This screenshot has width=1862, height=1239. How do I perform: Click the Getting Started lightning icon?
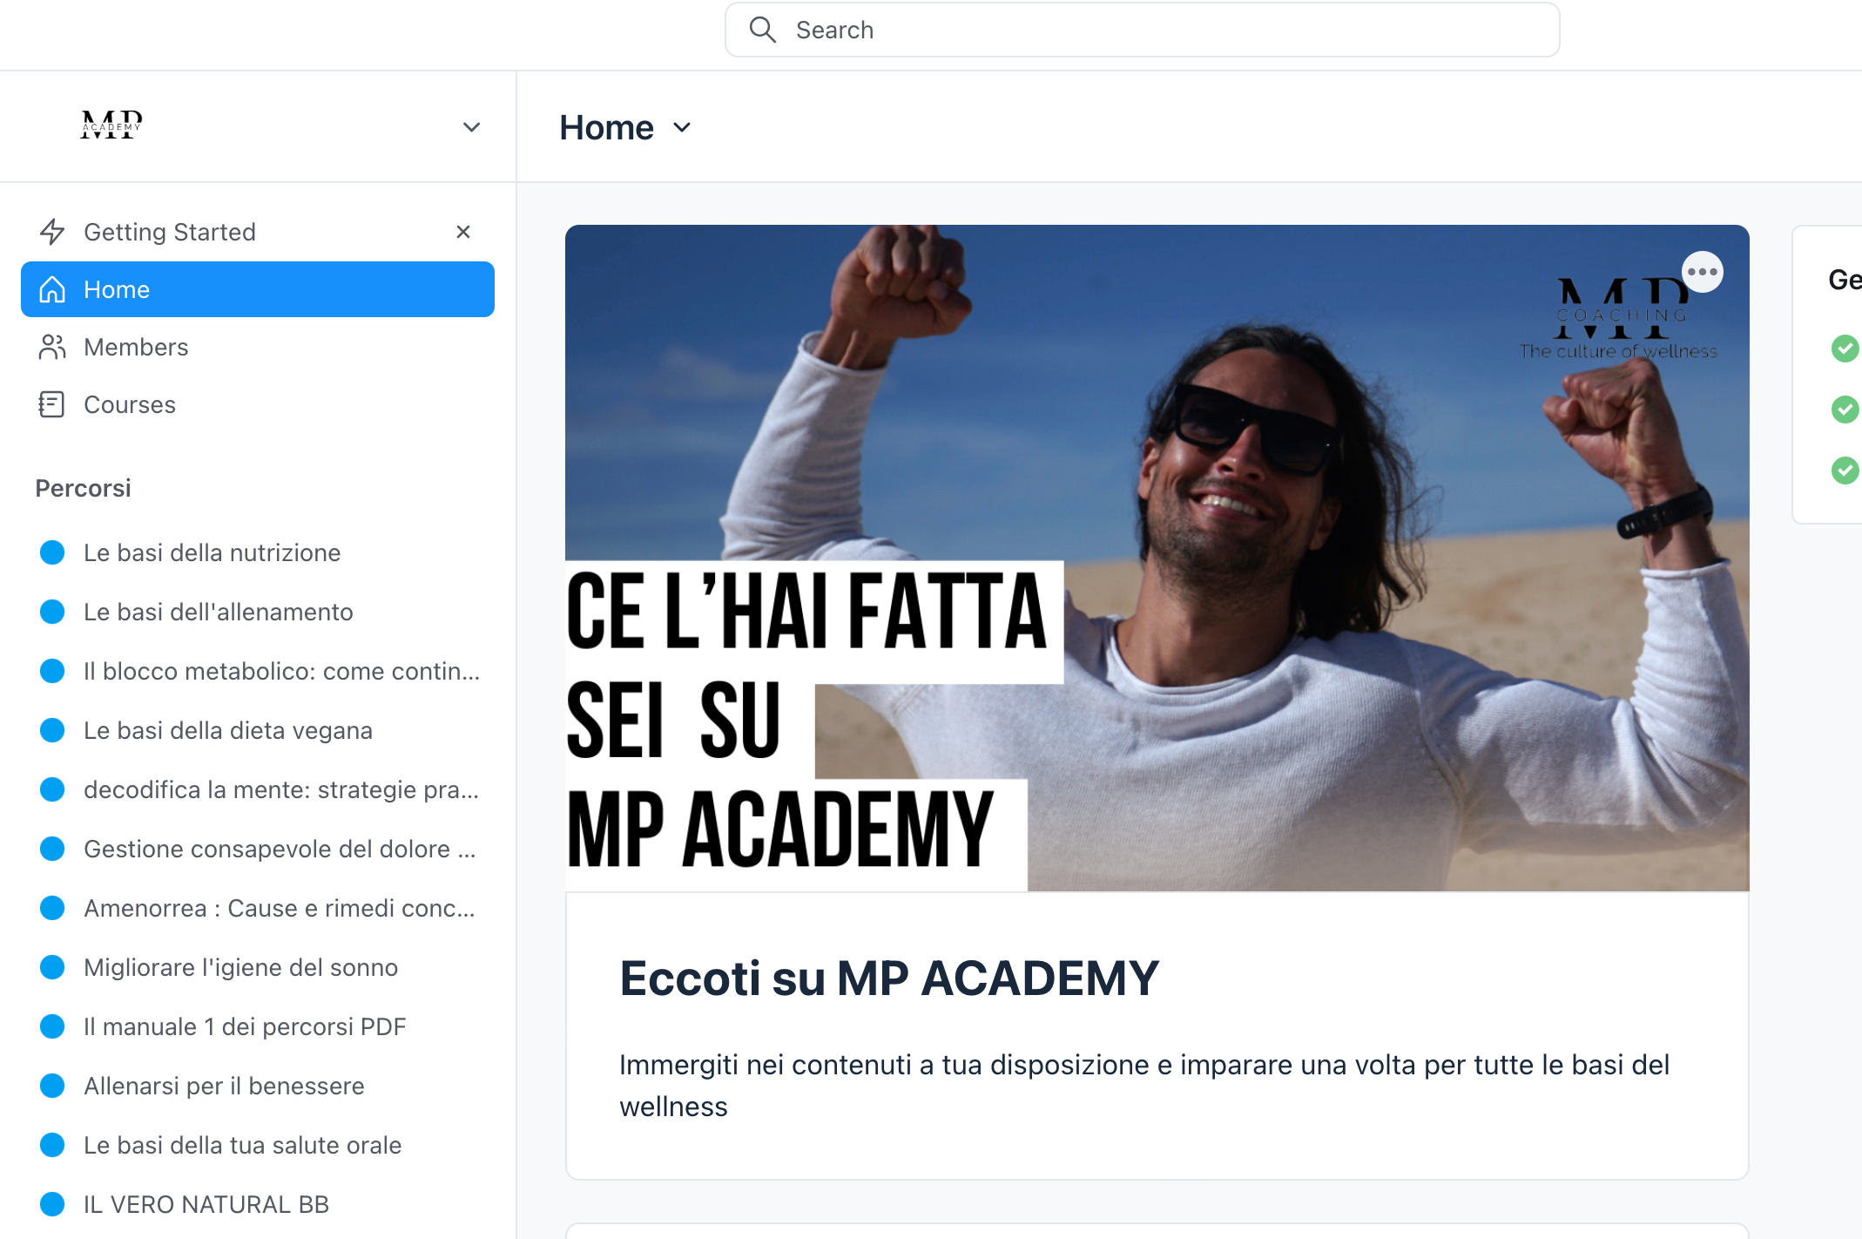pos(52,232)
